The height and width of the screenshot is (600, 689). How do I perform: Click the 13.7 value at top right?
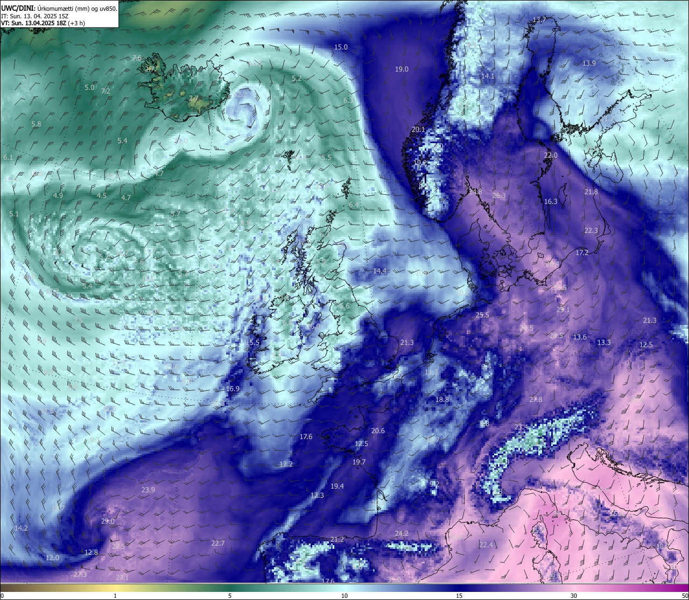click(x=539, y=20)
